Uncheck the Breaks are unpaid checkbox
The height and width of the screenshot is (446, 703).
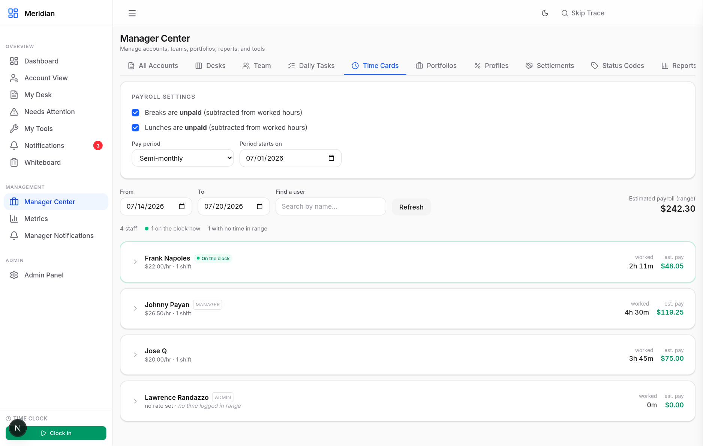[135, 113]
